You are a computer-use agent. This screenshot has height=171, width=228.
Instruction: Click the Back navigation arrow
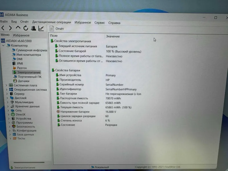[3, 28]
